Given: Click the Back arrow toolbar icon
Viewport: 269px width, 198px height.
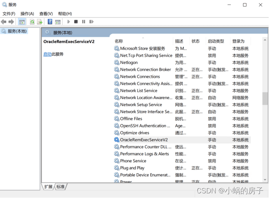Looking at the screenshot, I should tap(3, 22).
